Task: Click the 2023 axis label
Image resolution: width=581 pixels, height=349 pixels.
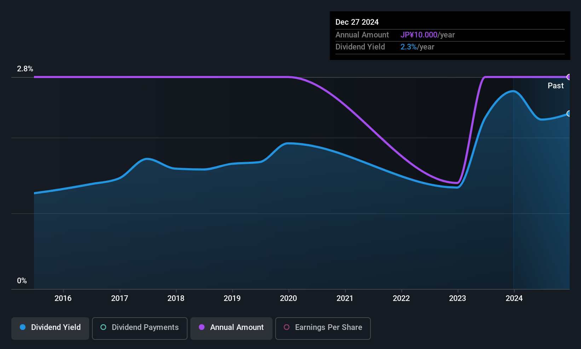Action: click(x=458, y=298)
